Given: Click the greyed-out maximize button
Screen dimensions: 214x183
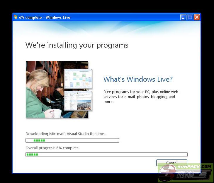Looking at the screenshot, I should 190,17.
